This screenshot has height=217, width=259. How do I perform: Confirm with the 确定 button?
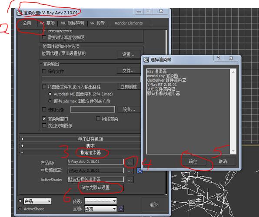[x=193, y=161]
